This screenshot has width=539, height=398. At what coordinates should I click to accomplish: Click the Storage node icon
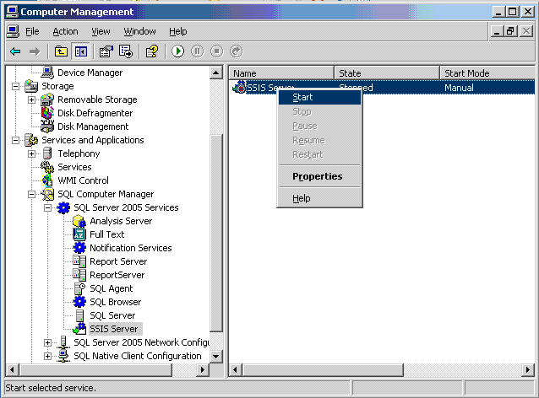(31, 86)
